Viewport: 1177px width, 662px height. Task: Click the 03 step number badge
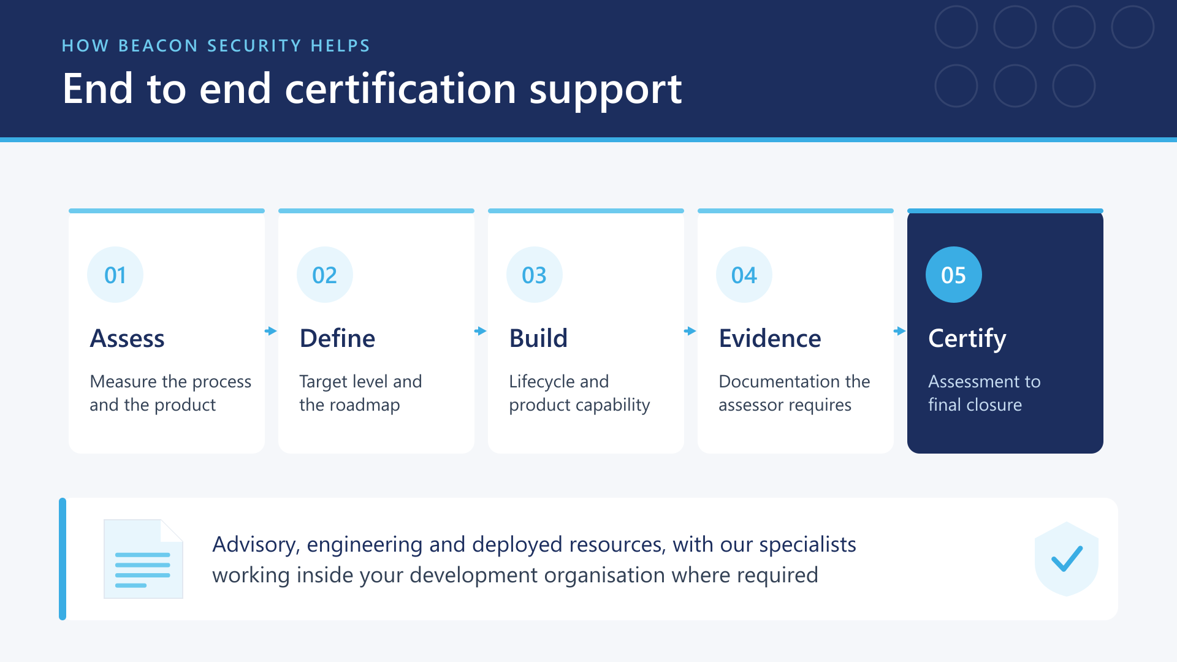[x=535, y=275]
